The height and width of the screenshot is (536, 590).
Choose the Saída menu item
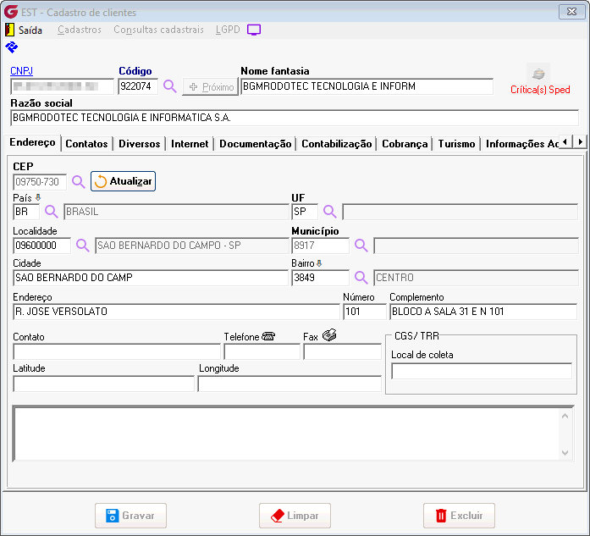click(30, 30)
